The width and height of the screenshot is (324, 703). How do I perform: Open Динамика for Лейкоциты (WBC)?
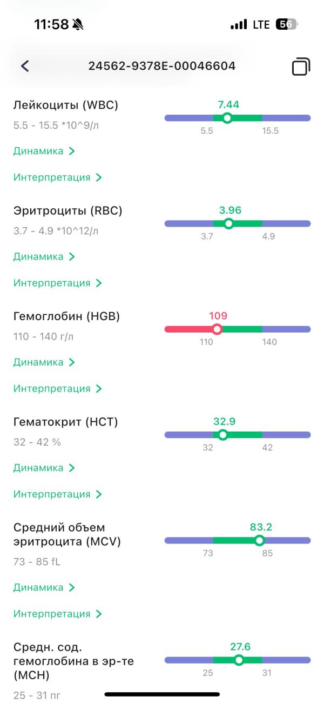pyautogui.click(x=44, y=151)
